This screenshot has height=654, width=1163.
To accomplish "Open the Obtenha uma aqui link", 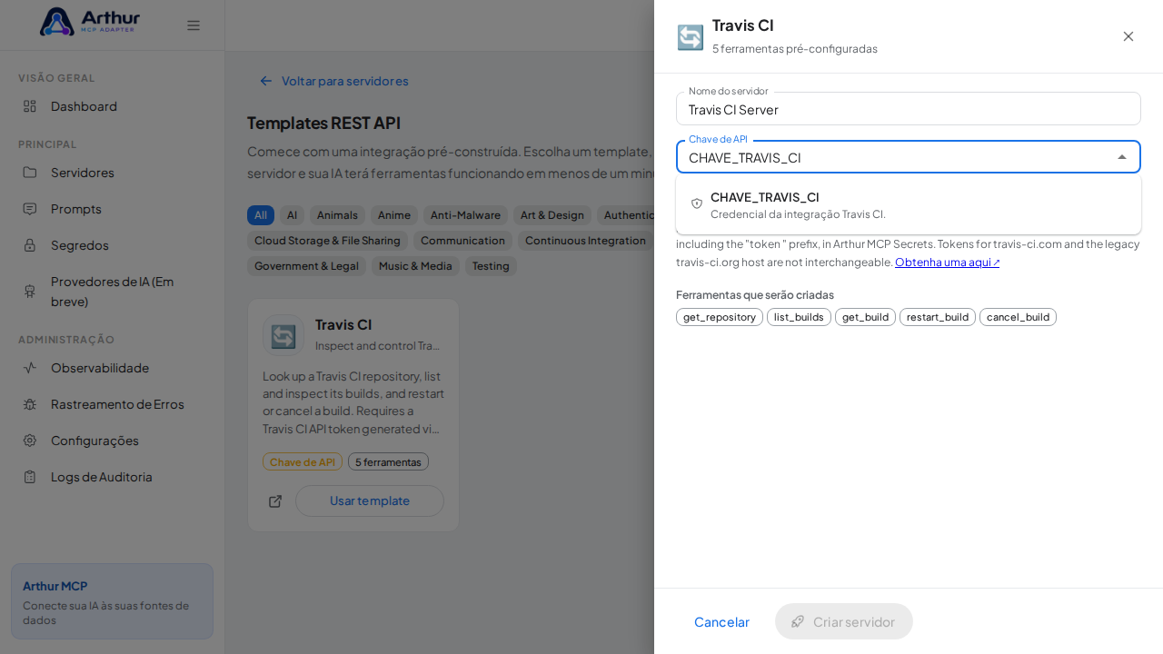I will 948,263.
